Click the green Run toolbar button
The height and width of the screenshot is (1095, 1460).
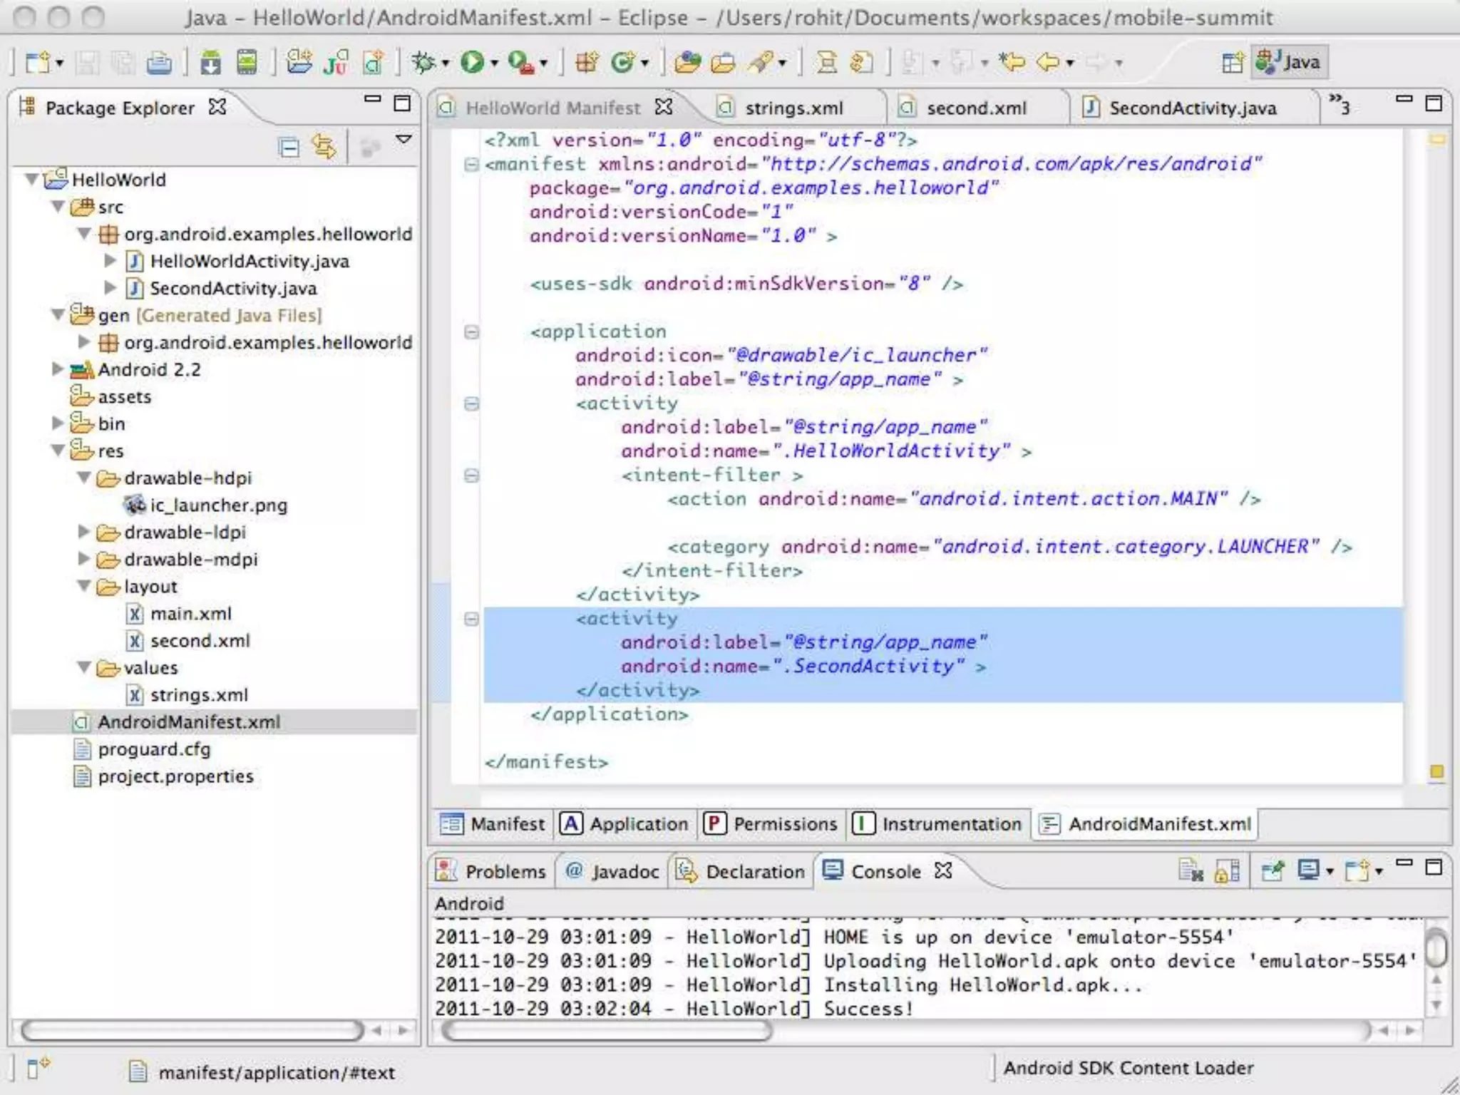tap(471, 63)
